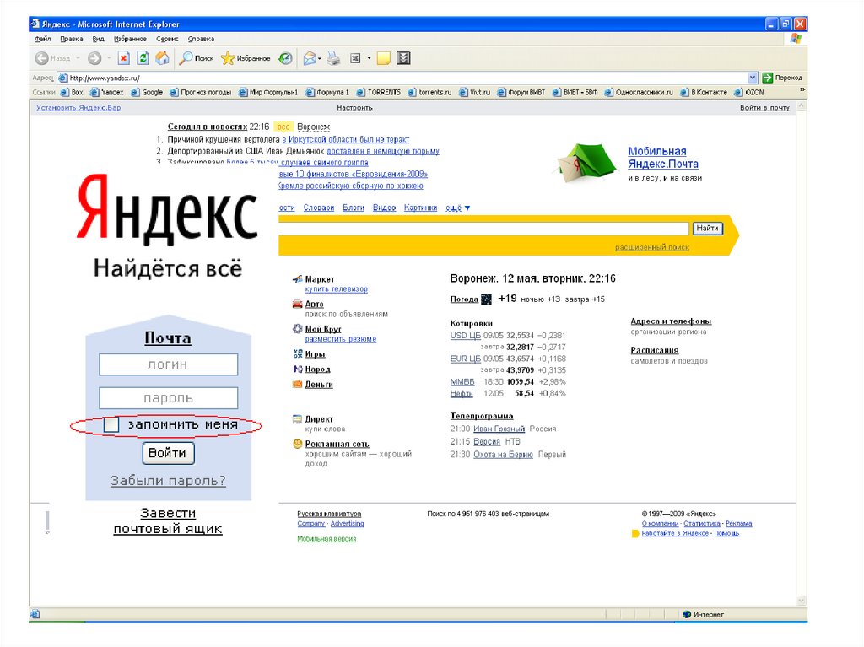Open the Вид menu
This screenshot has width=864, height=647.
click(x=98, y=39)
